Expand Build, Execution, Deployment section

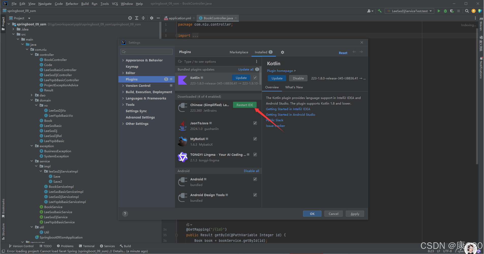pyautogui.click(x=123, y=92)
